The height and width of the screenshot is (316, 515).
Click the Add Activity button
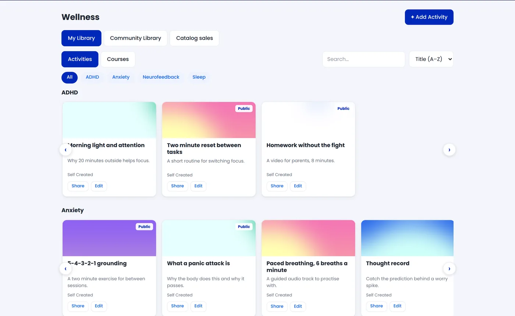tap(429, 17)
